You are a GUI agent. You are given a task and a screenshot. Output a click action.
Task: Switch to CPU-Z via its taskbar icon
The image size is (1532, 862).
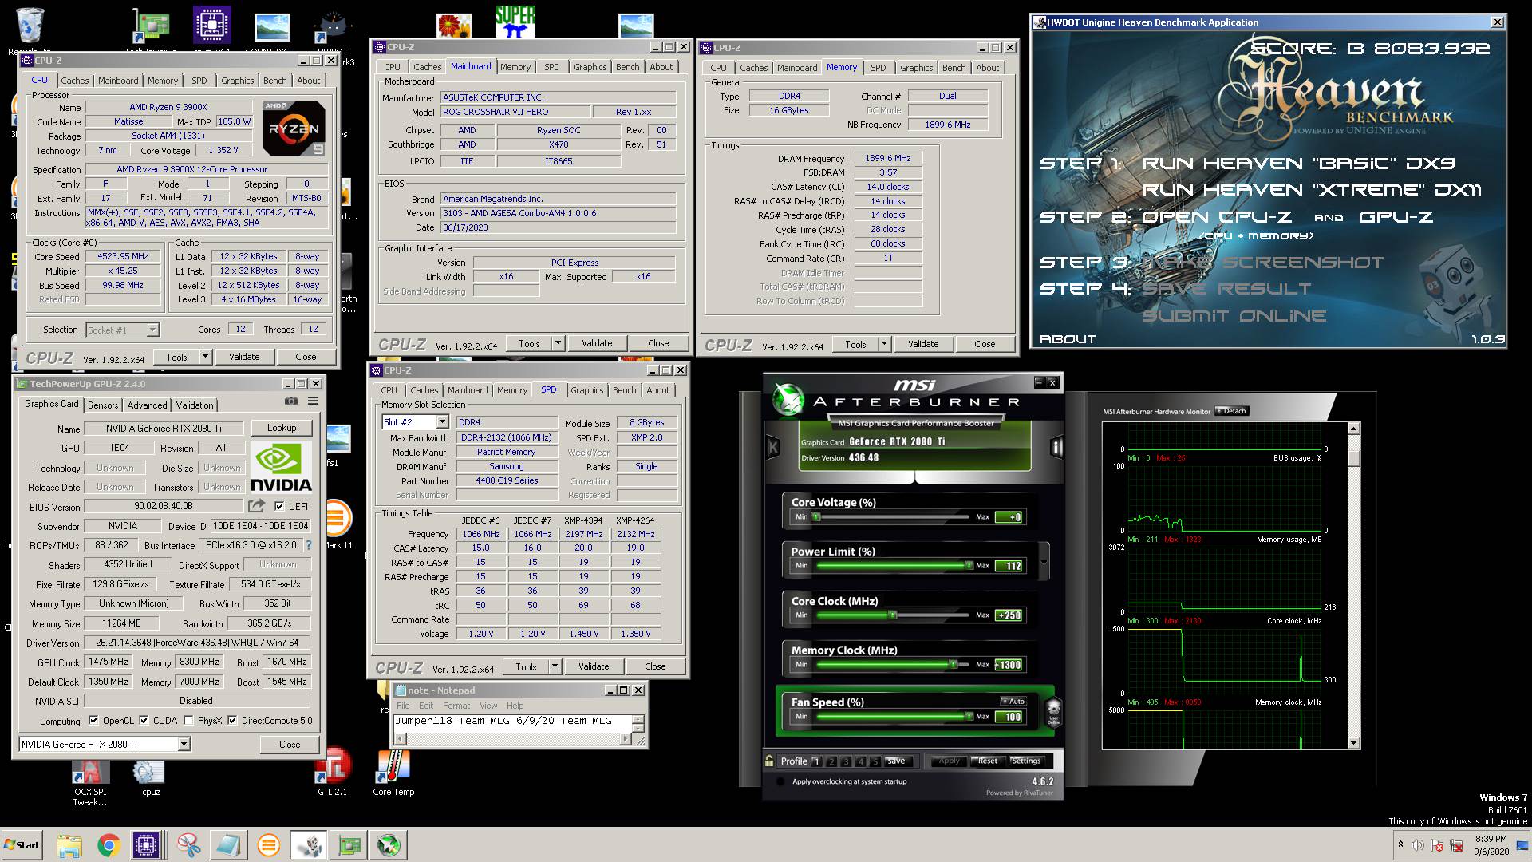pyautogui.click(x=147, y=845)
